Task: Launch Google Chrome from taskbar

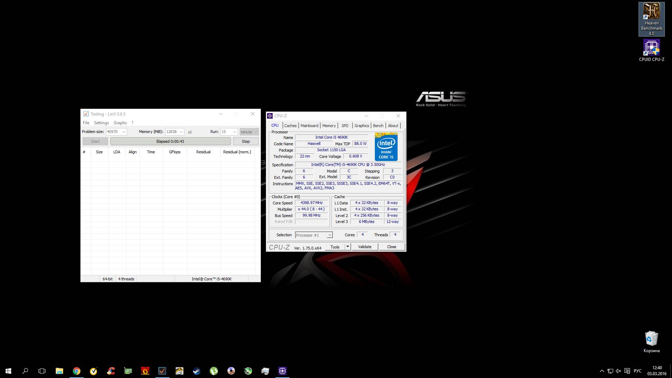Action: coord(76,371)
